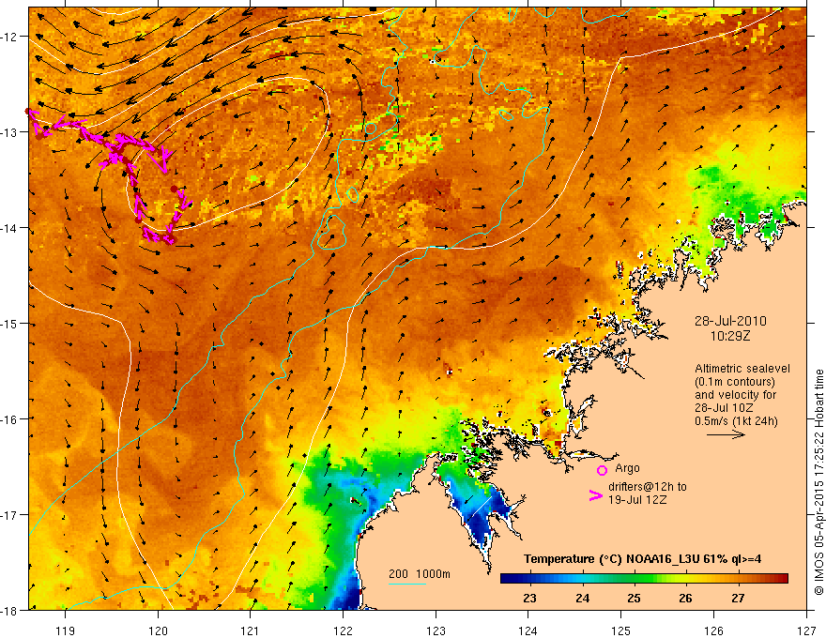Click latitude axis label -17
The height and width of the screenshot is (638, 826).
pos(10,514)
